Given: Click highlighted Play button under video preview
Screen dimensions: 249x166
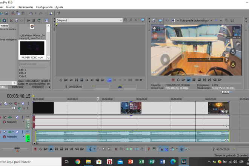Looking at the screenshot, I should click(x=189, y=80).
